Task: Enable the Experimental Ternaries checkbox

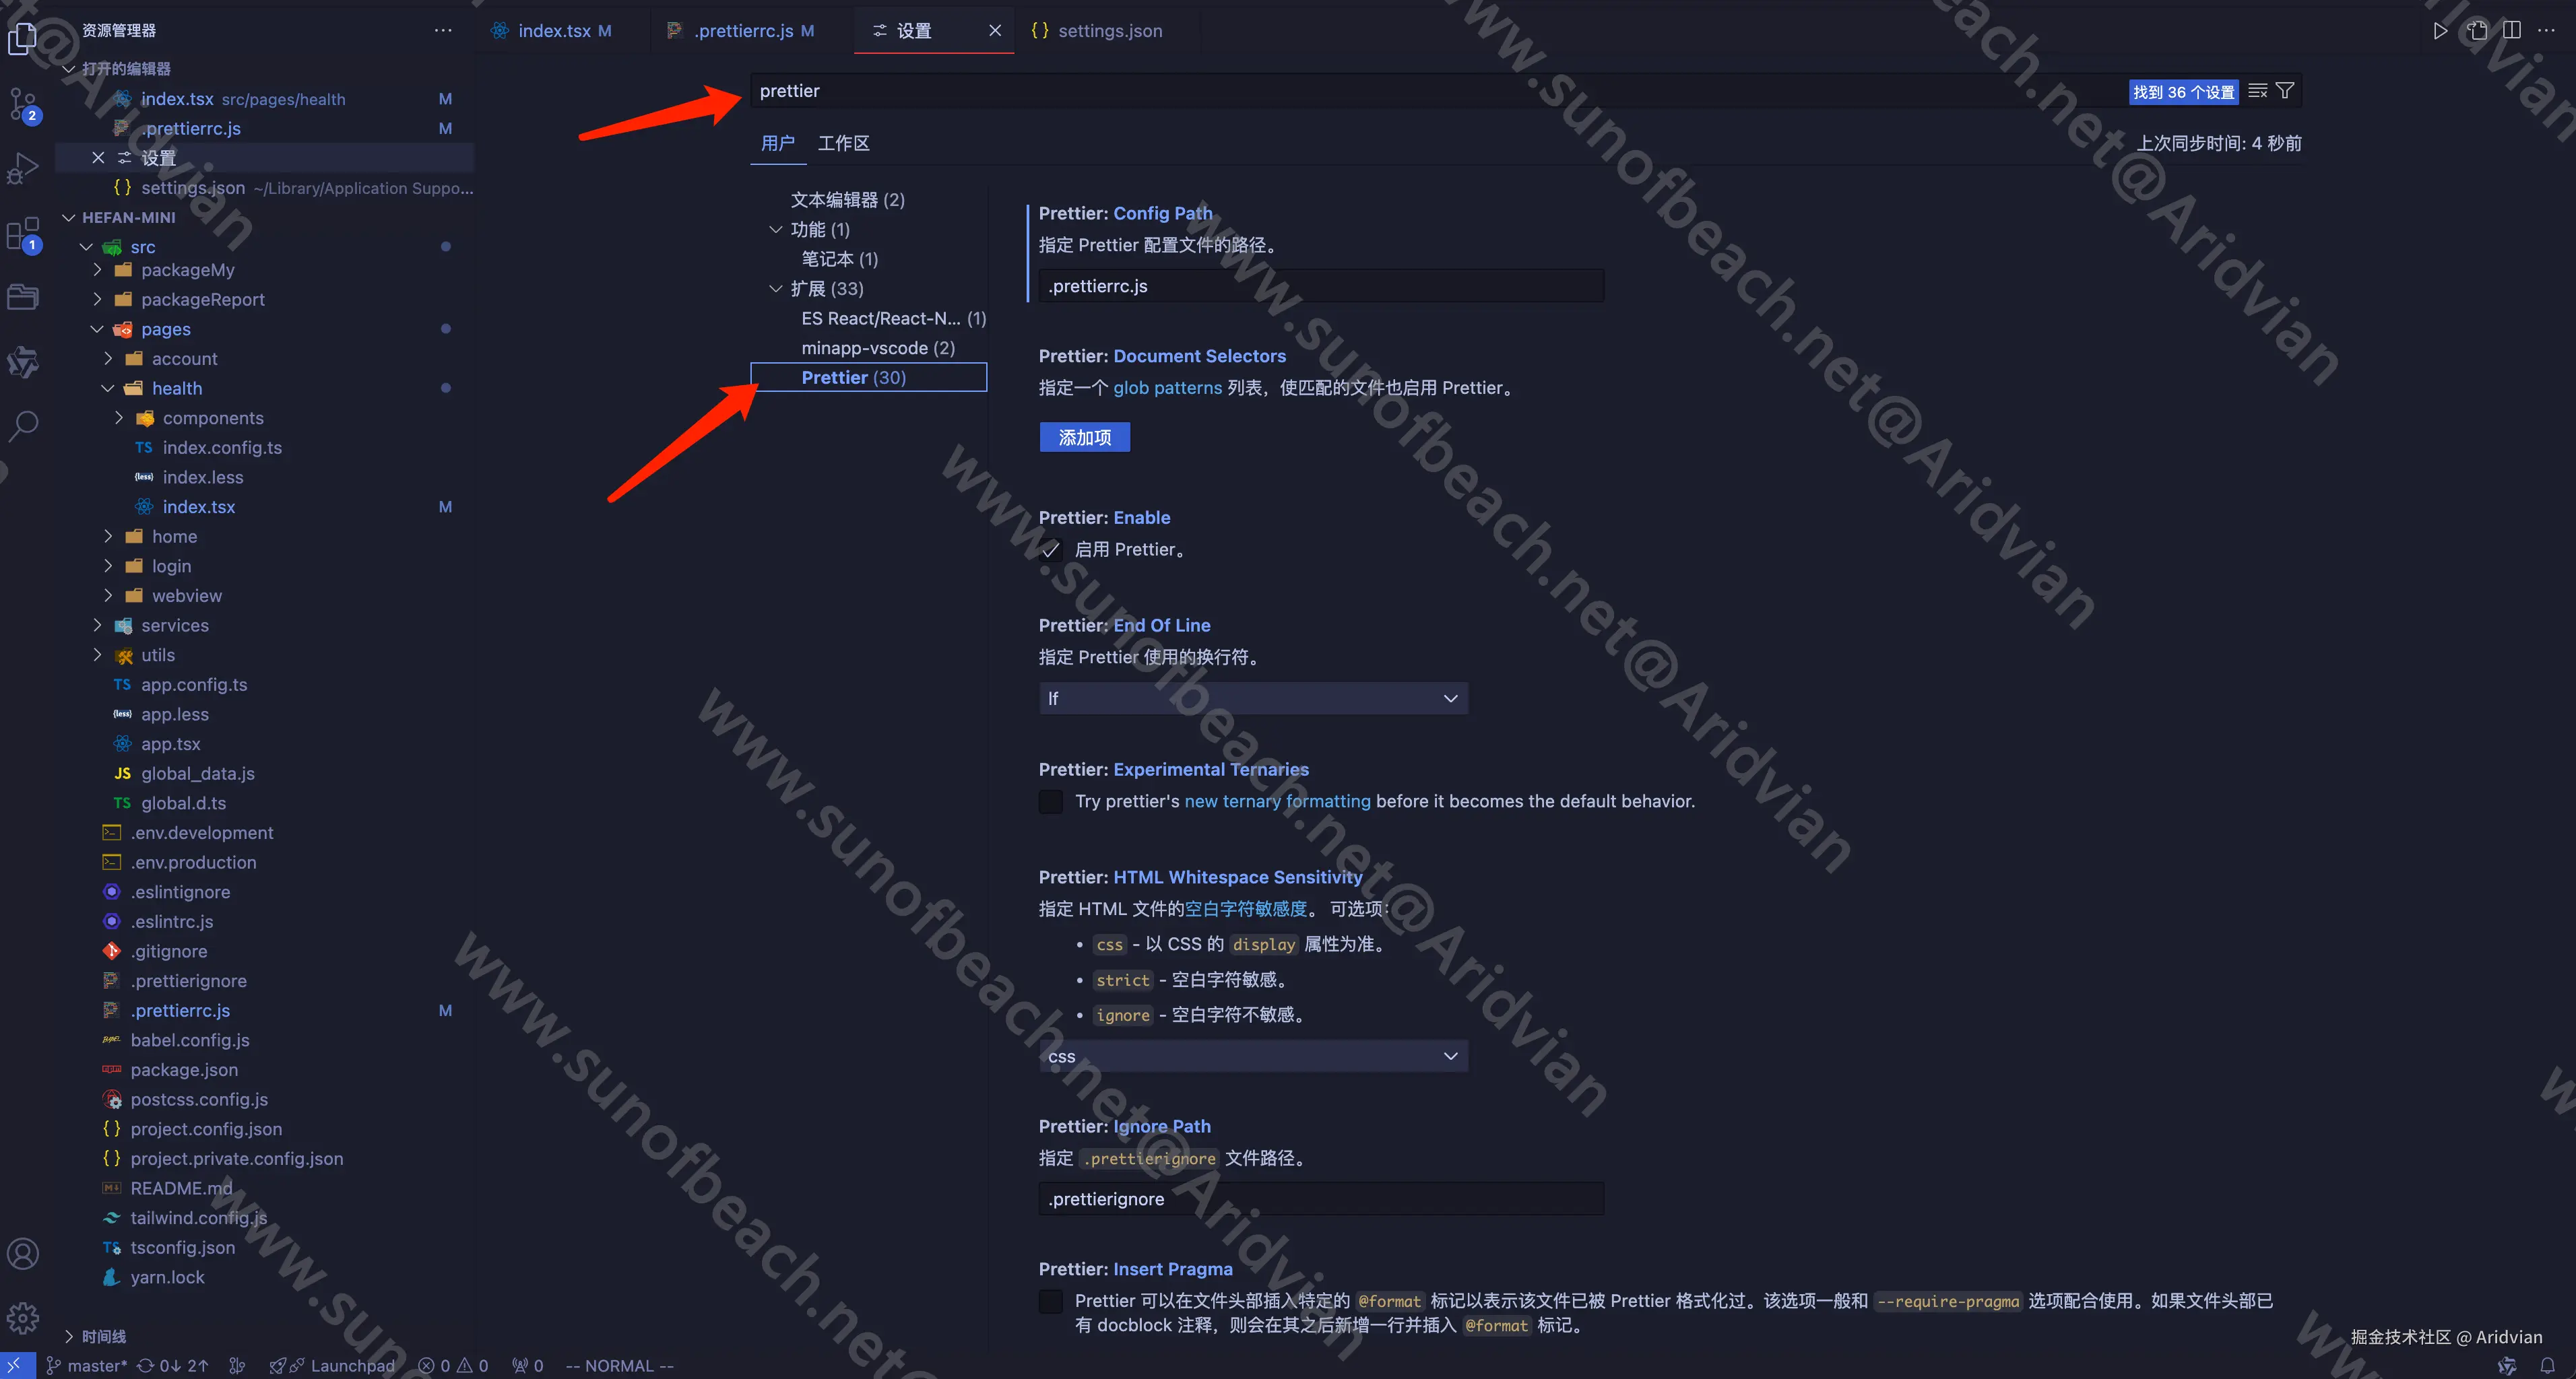Action: click(x=1050, y=801)
